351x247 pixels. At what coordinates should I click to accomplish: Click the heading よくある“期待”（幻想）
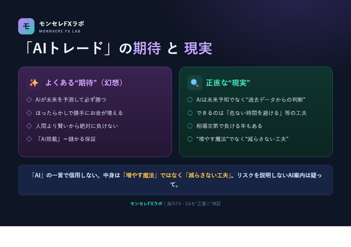(x=84, y=83)
